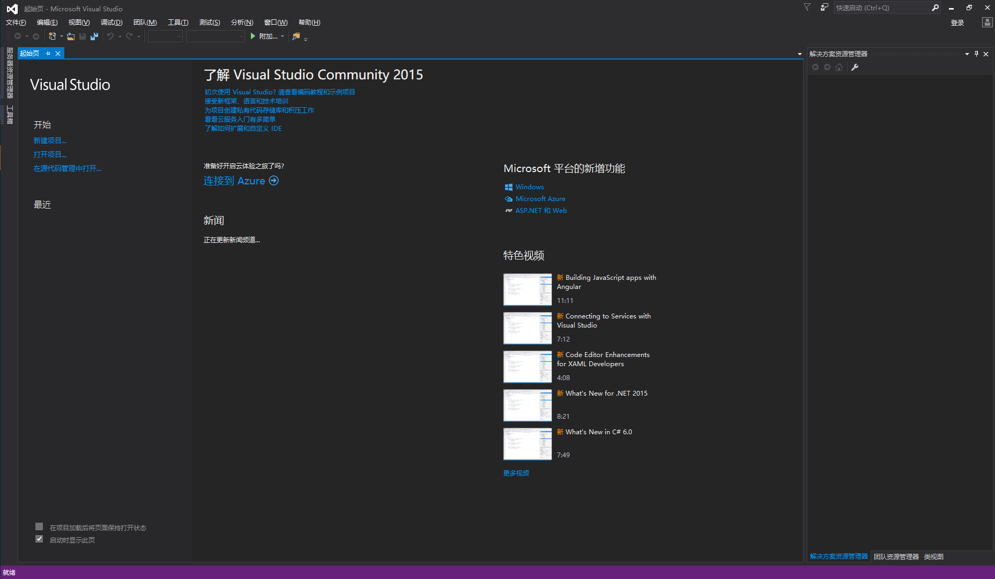Open the 更多视频 link
The height and width of the screenshot is (579, 995).
(516, 473)
